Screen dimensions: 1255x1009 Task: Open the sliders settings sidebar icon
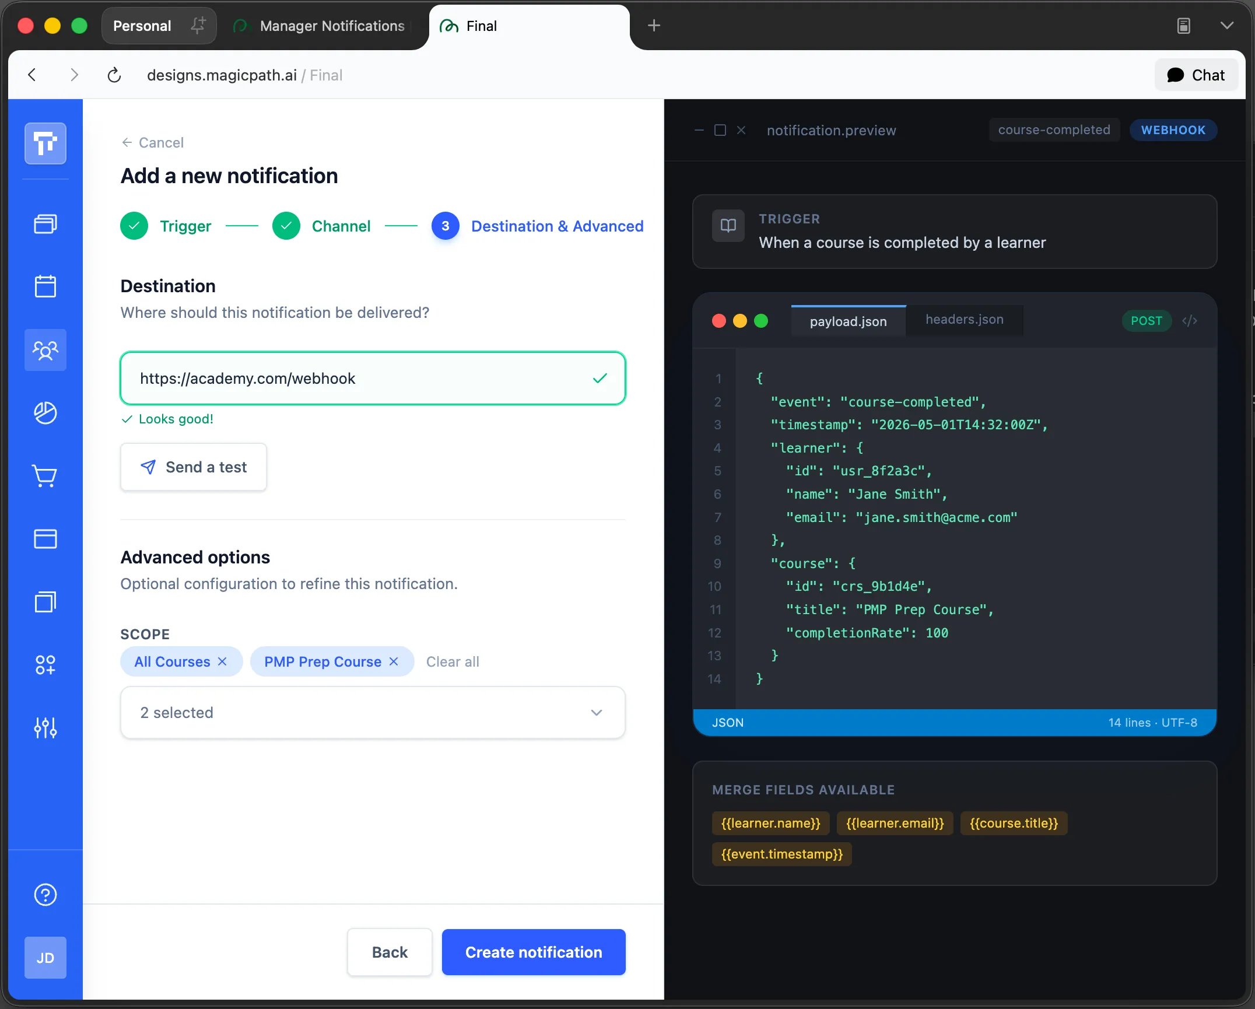(x=45, y=728)
